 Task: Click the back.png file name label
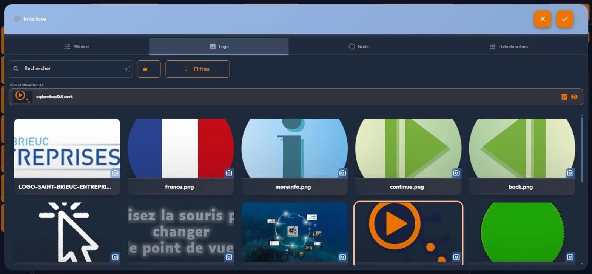tap(521, 187)
